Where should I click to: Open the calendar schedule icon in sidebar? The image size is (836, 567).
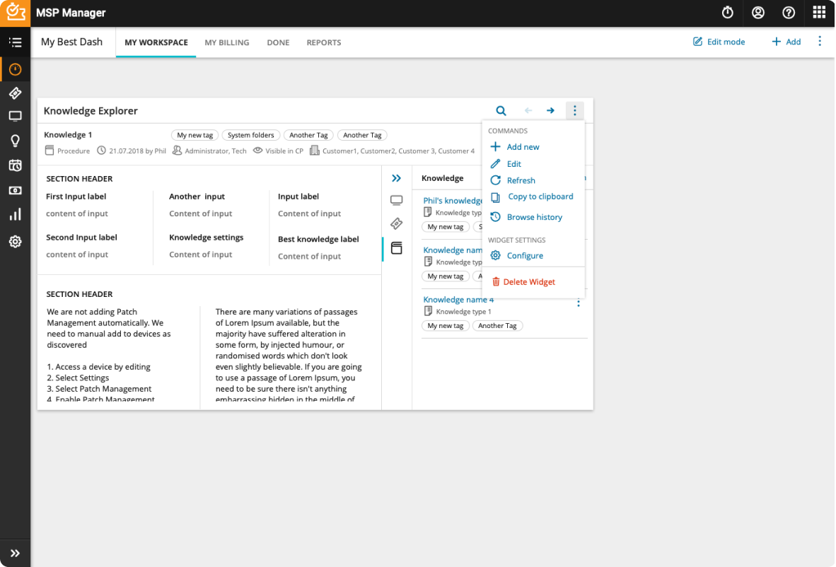pos(15,165)
